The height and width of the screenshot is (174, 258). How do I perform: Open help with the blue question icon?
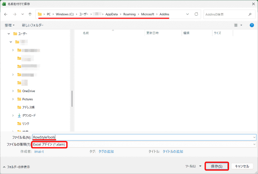(x=252, y=25)
